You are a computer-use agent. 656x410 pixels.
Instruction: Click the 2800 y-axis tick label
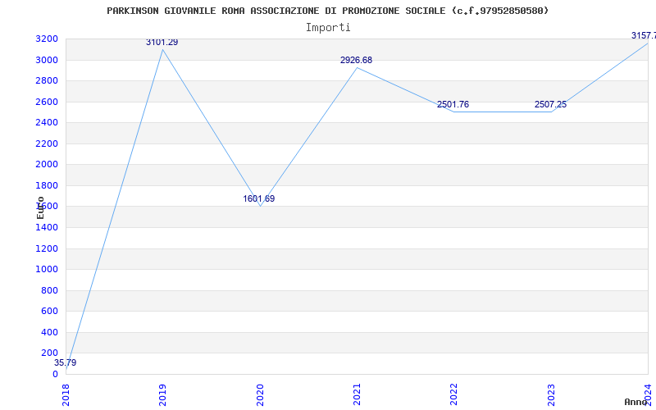click(x=47, y=80)
